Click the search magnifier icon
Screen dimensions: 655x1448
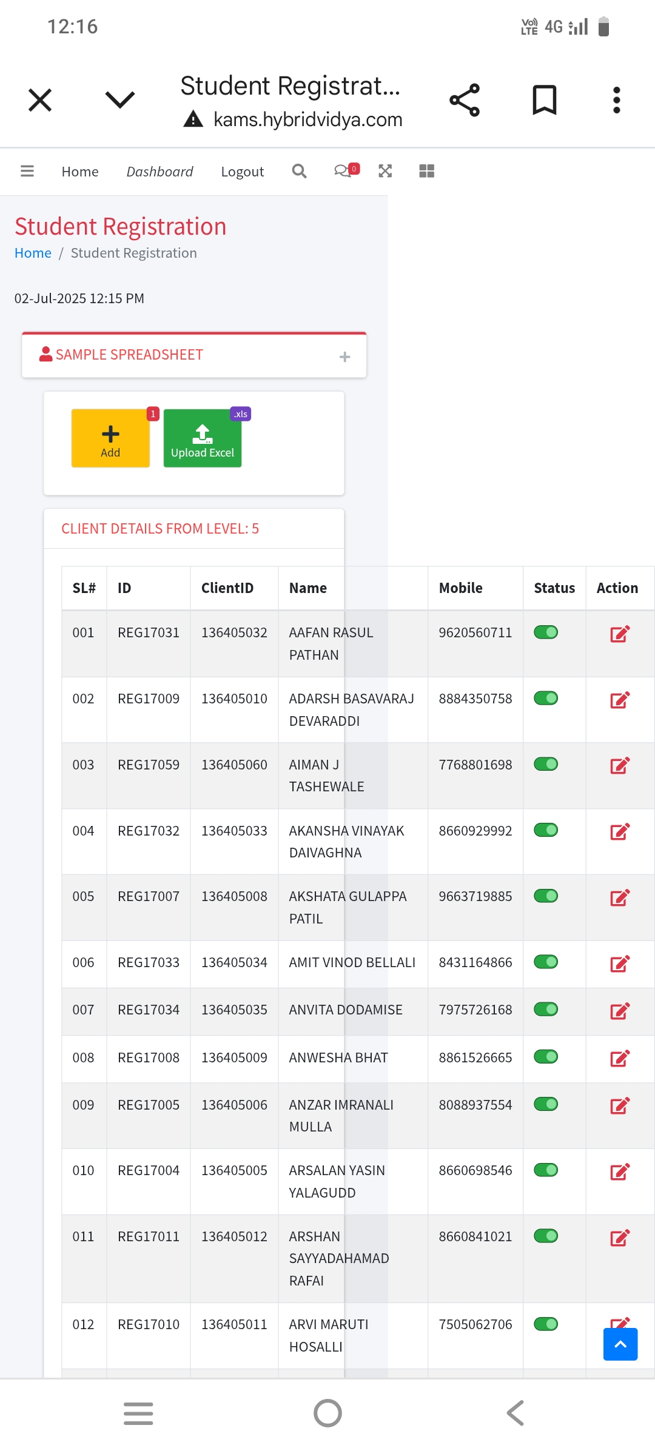coord(299,171)
